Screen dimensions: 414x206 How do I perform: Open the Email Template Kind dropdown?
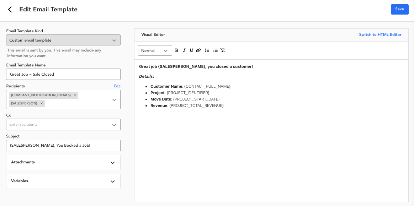click(63, 40)
